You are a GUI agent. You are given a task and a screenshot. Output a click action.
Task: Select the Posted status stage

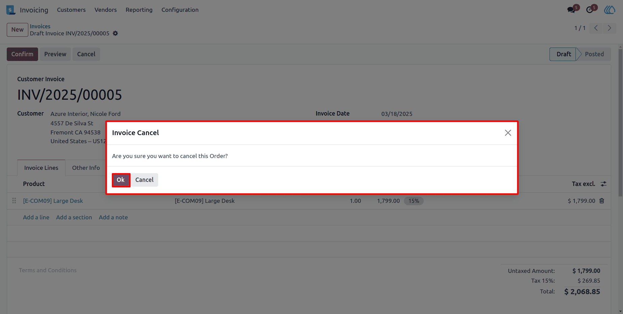(594, 54)
